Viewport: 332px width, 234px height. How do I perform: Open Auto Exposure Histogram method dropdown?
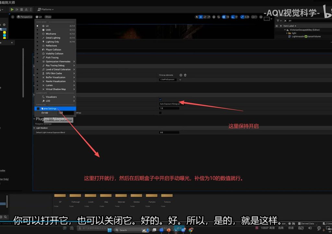pyautogui.click(x=170, y=104)
